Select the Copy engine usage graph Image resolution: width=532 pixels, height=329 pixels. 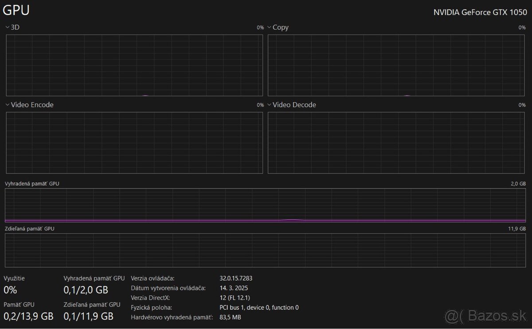[396, 65]
